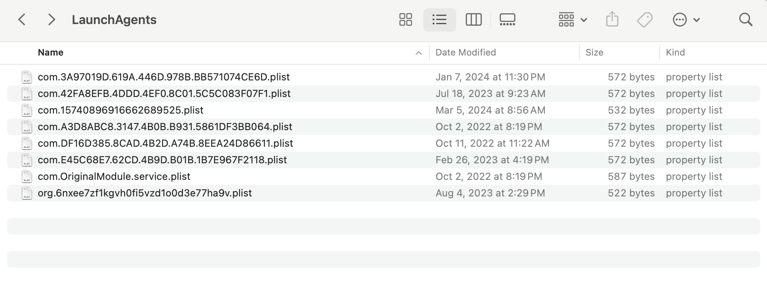Click the Kind column header
The image size is (767, 281).
(675, 52)
